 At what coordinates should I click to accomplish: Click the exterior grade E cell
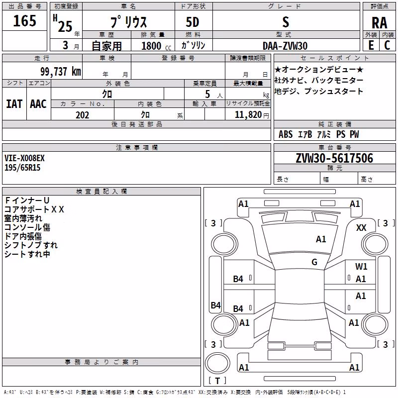tap(371, 45)
